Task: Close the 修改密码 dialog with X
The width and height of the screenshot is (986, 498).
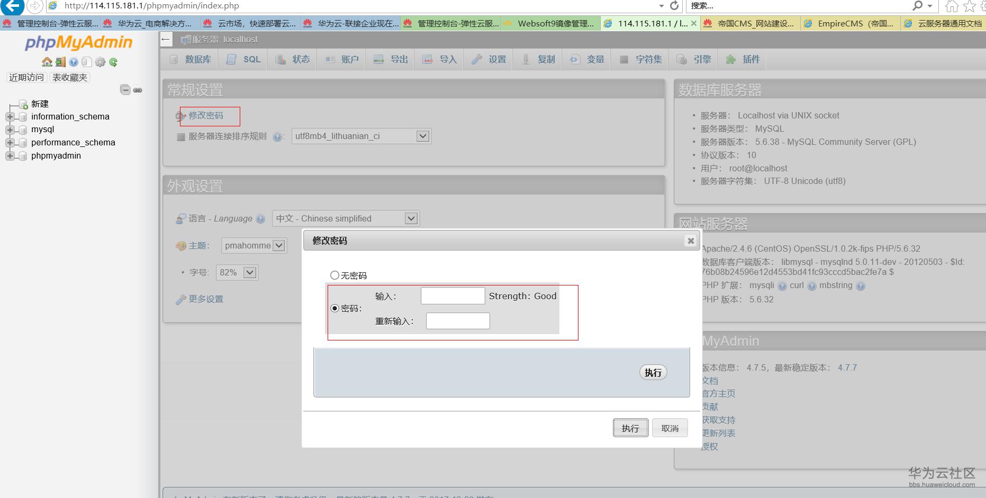Action: (x=691, y=241)
